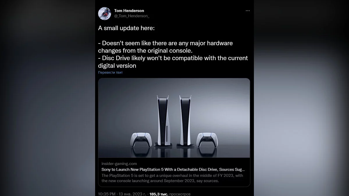Click the Tom Henderson display name
349x196 pixels.
129,11
